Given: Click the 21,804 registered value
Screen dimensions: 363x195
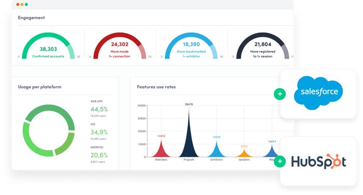Looking at the screenshot, I should pyautogui.click(x=263, y=44).
